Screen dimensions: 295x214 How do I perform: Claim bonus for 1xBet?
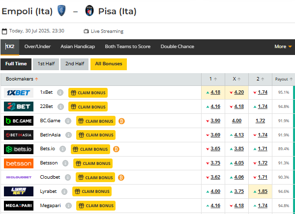(x=88, y=92)
